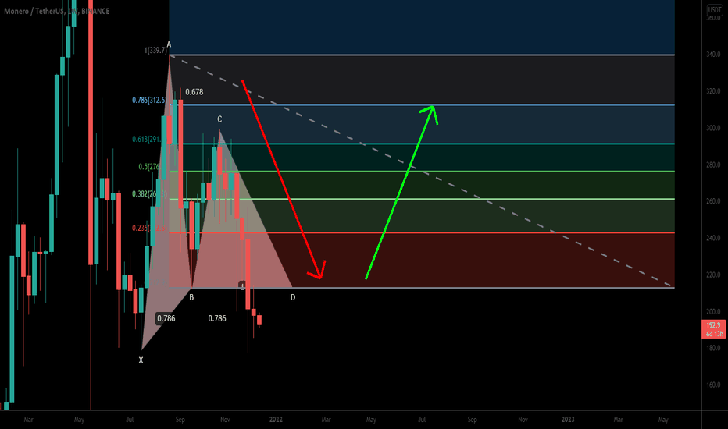
Task: Click the 0.786 ratio label next to X
Action: (x=166, y=318)
